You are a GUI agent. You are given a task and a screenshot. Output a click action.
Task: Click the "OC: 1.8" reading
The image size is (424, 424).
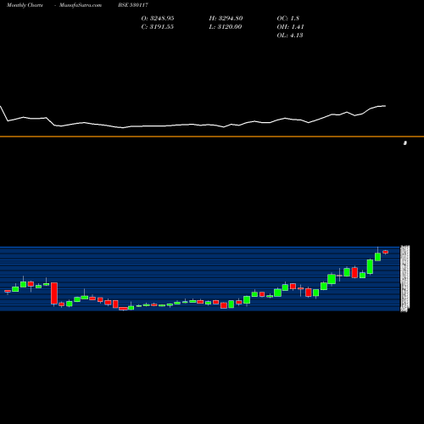(x=288, y=19)
